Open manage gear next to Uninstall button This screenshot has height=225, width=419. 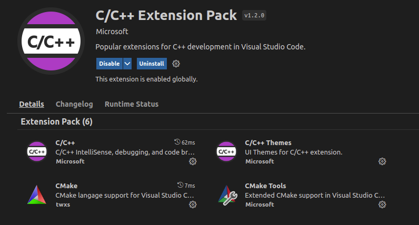[x=176, y=64]
